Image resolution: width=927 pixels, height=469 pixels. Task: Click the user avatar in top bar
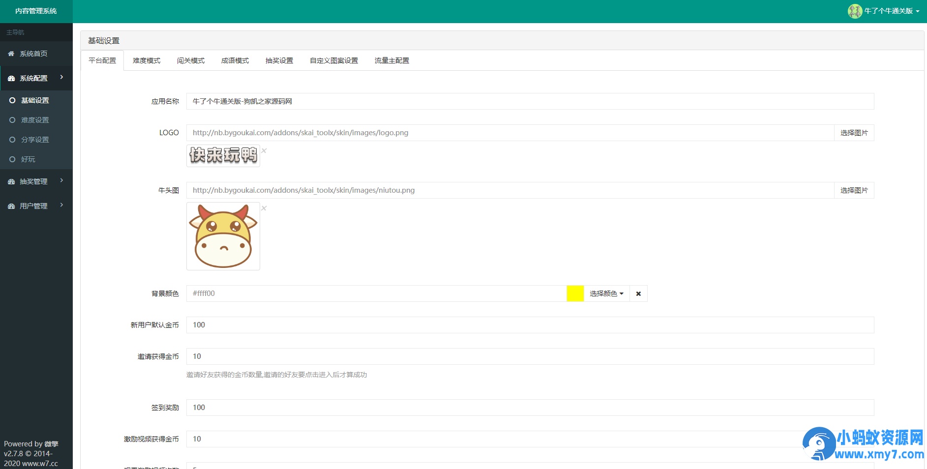855,11
